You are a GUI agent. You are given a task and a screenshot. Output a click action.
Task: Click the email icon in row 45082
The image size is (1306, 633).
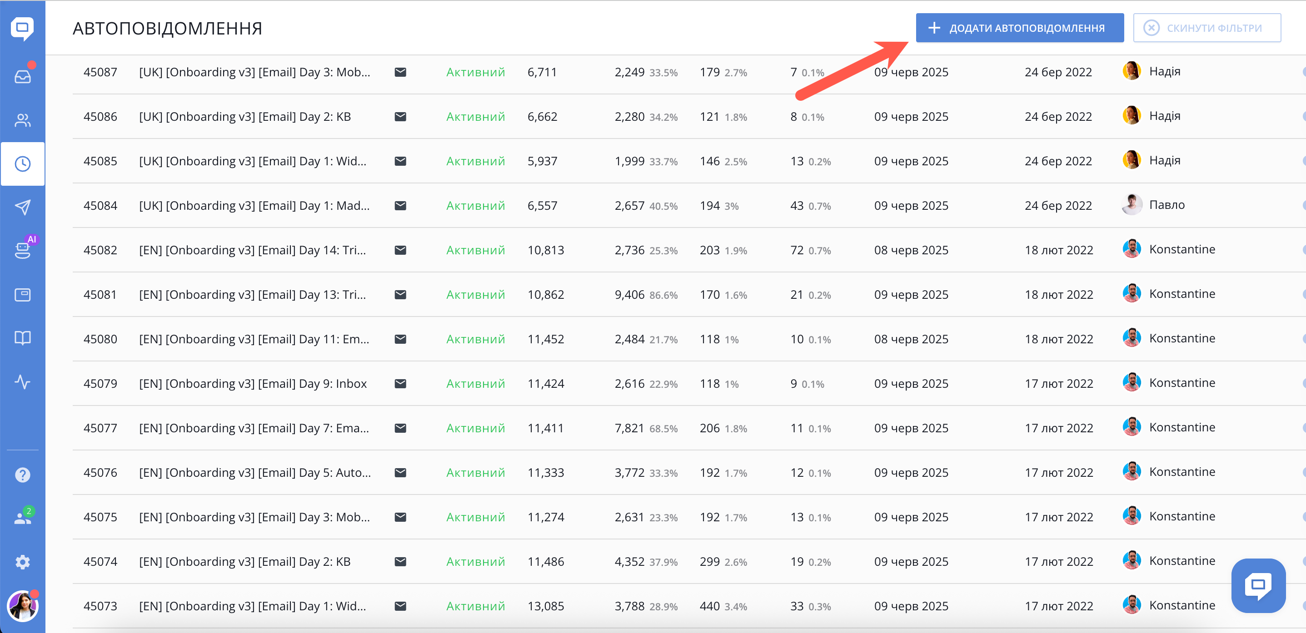[x=400, y=250]
